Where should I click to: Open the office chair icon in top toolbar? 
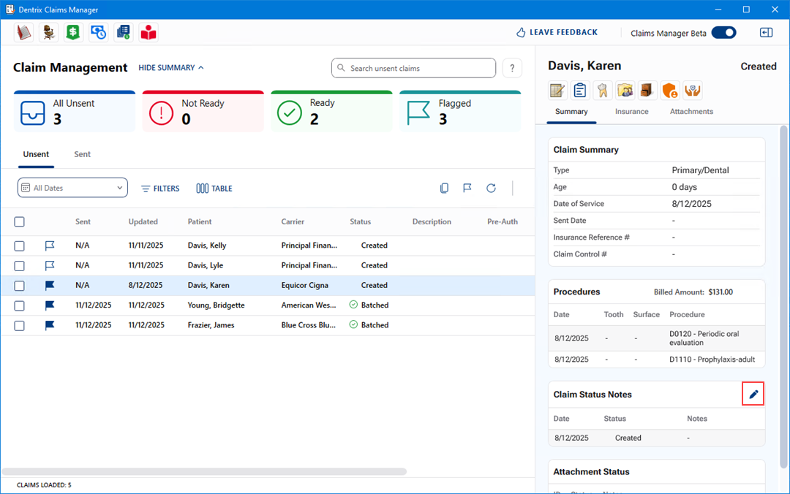click(48, 32)
